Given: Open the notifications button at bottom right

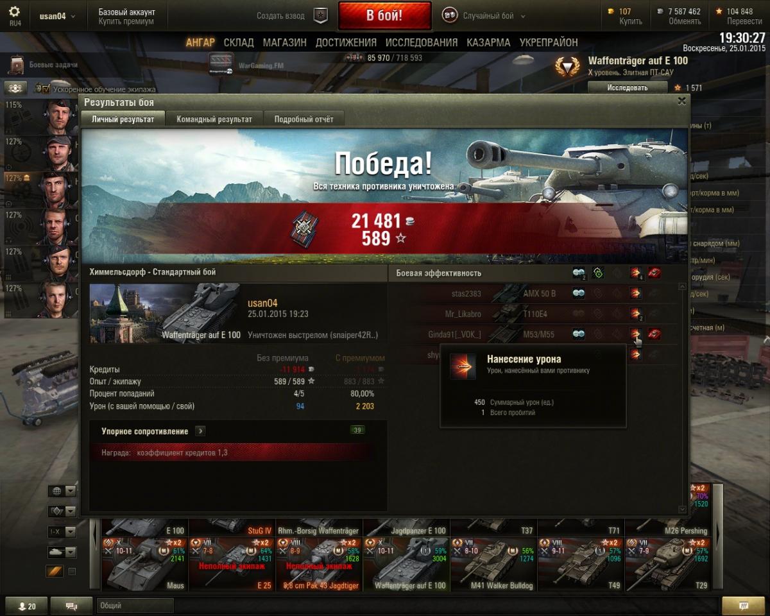Looking at the screenshot, I should pos(743,606).
